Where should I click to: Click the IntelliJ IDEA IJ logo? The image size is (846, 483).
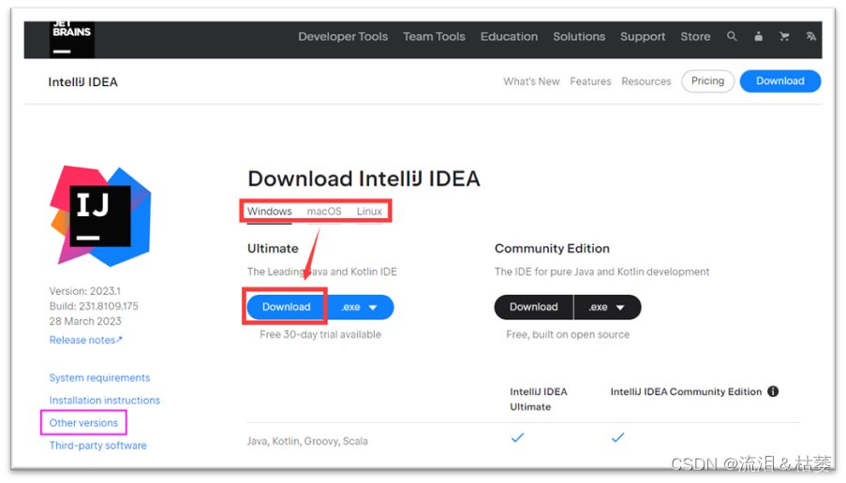[x=101, y=216]
